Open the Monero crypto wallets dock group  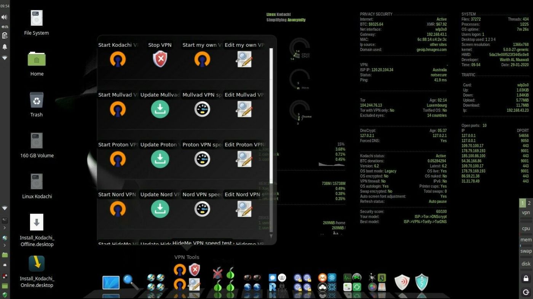(327, 282)
